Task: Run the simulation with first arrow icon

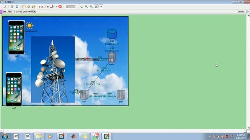Action: (41, 7)
